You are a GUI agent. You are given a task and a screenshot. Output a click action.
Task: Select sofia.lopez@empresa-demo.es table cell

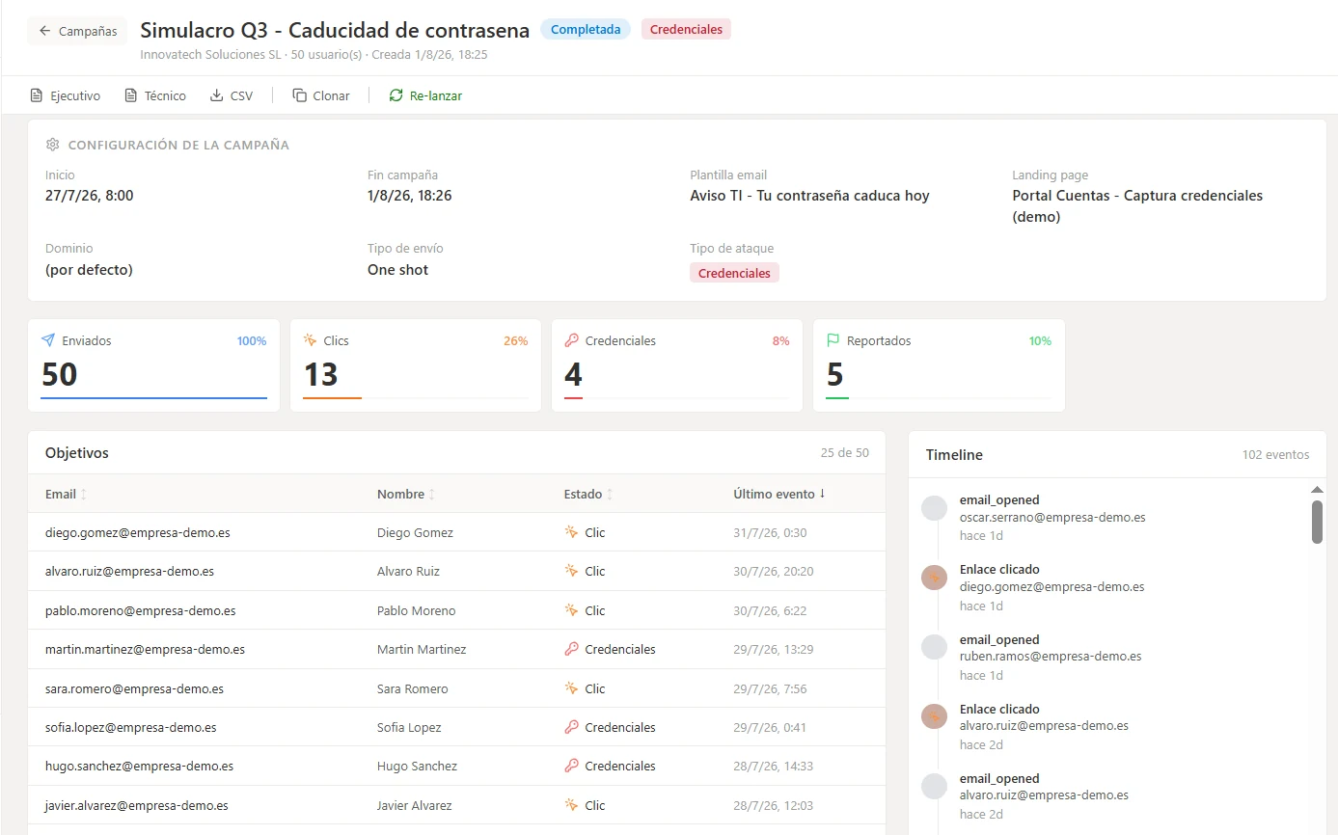[x=131, y=727]
